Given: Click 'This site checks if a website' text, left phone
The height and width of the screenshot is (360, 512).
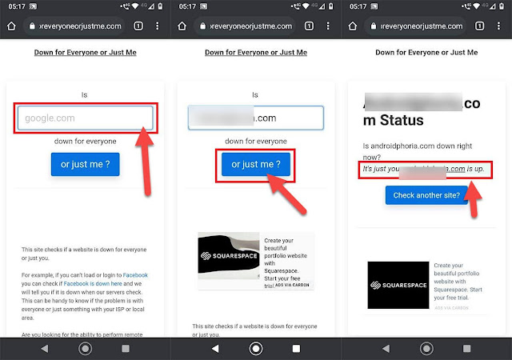Looking at the screenshot, I should click(x=84, y=254).
